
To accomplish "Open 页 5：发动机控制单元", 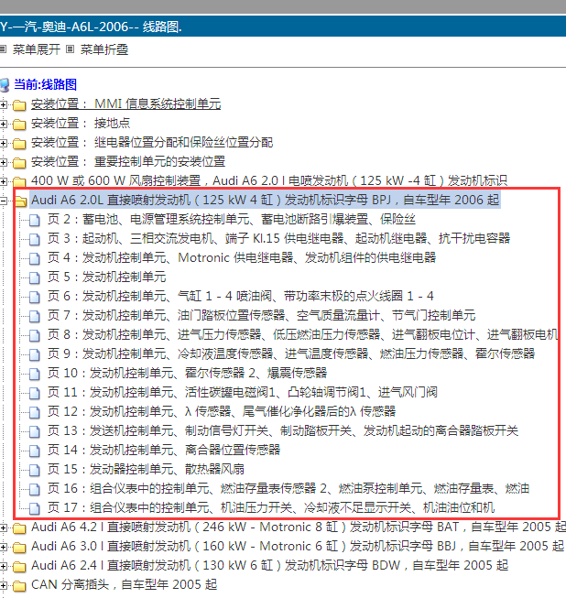I will [107, 277].
